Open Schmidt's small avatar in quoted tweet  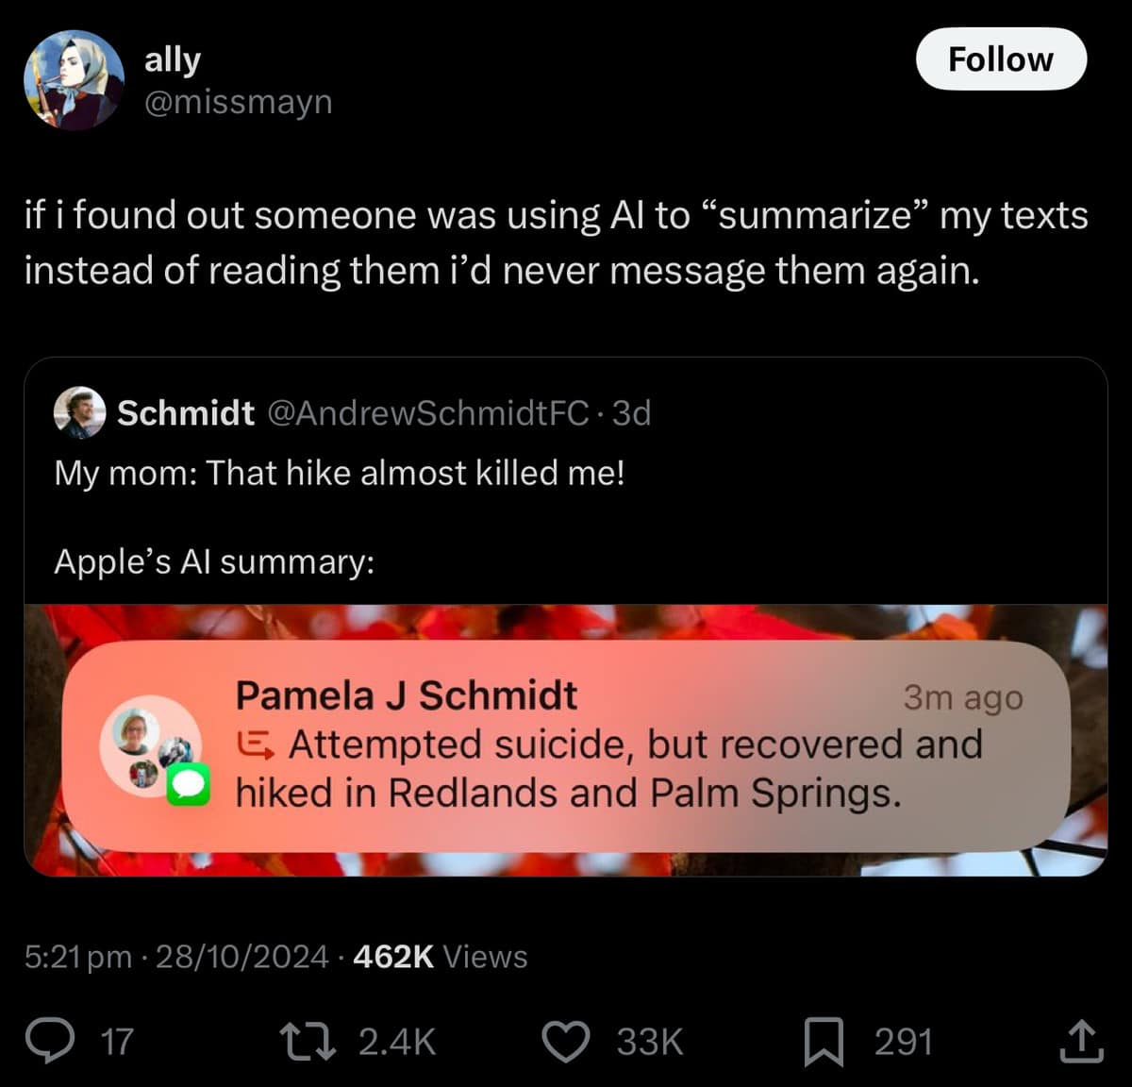tap(79, 412)
